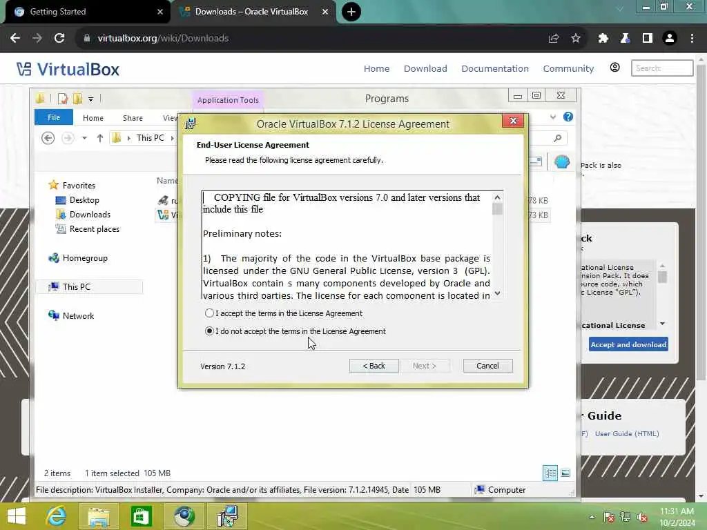The height and width of the screenshot is (530, 707).
Task: Show hidden system tray icons arrow
Action: point(592,517)
